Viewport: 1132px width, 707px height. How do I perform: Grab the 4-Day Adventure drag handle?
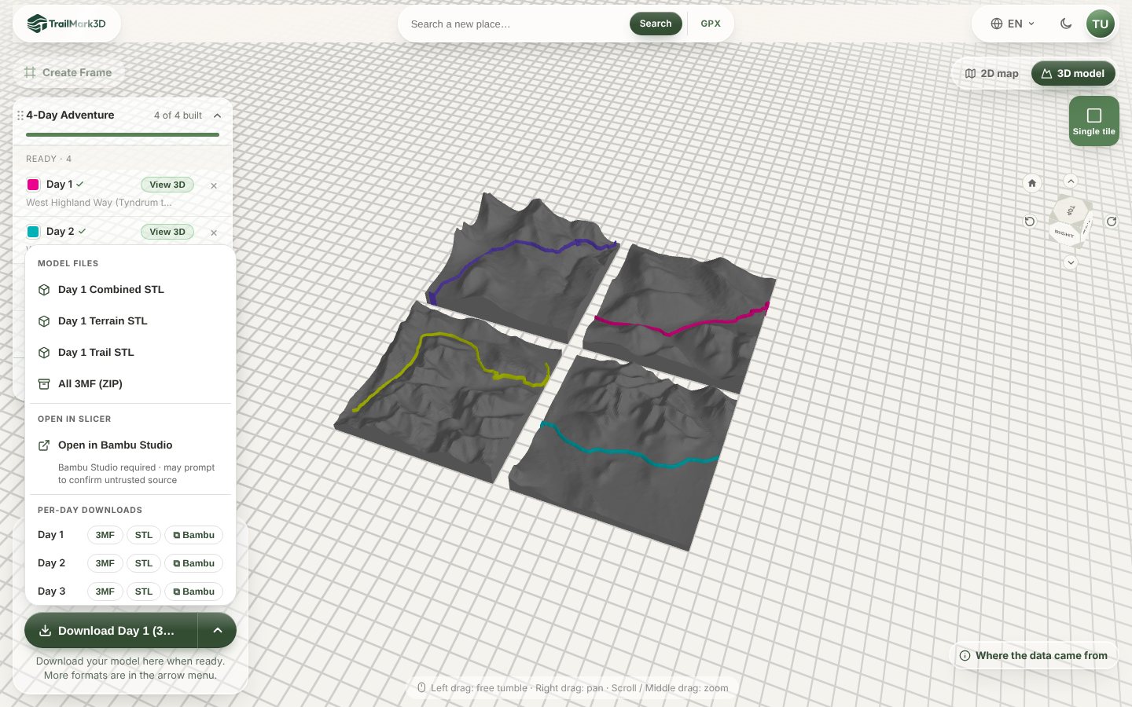point(20,115)
